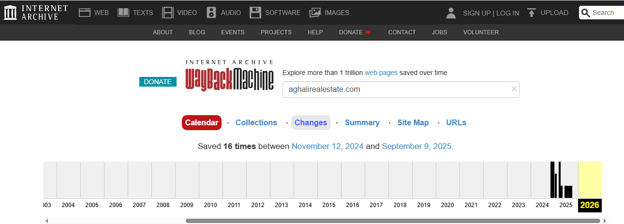Click the Sign Up | Log In link
624x224 pixels.
[x=491, y=13]
